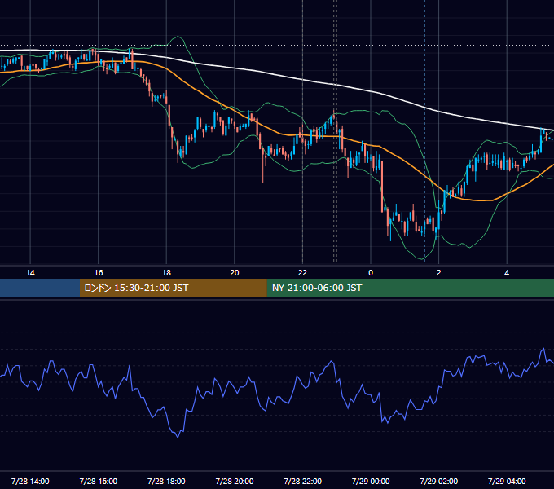Click the 7/28 18:00 time label
This screenshot has height=489, width=554.
point(166,481)
